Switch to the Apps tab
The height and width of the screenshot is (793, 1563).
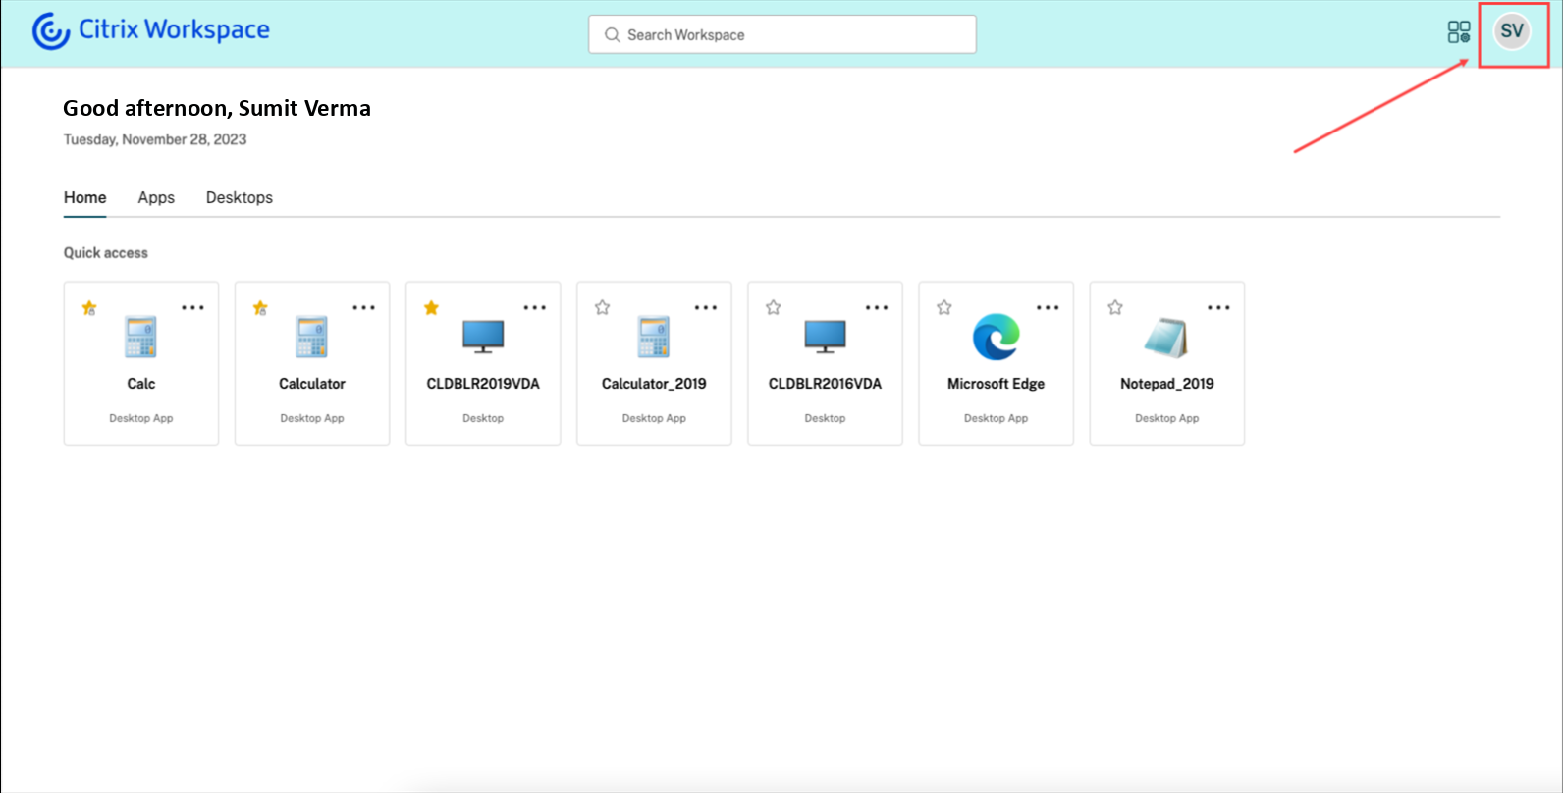coord(156,197)
